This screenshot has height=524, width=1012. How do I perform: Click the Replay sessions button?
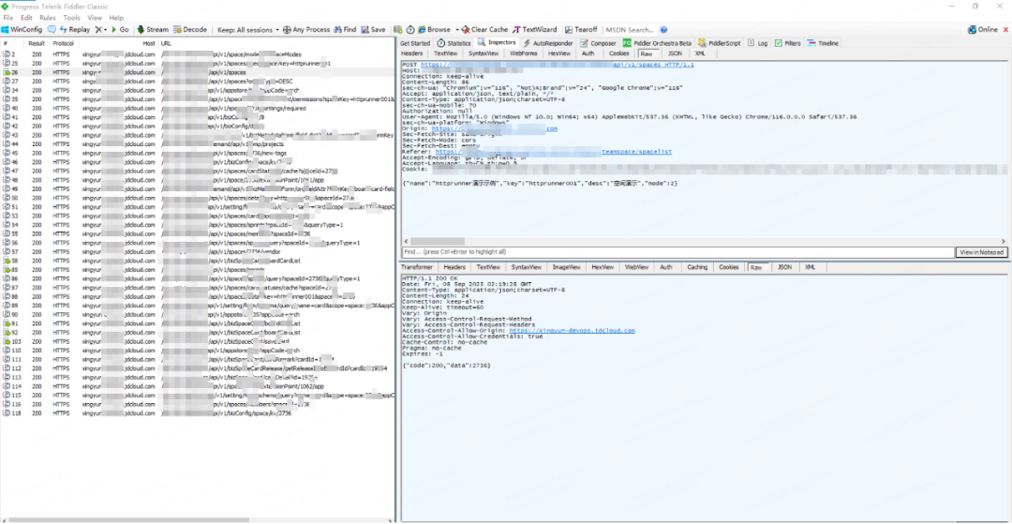[x=75, y=30]
